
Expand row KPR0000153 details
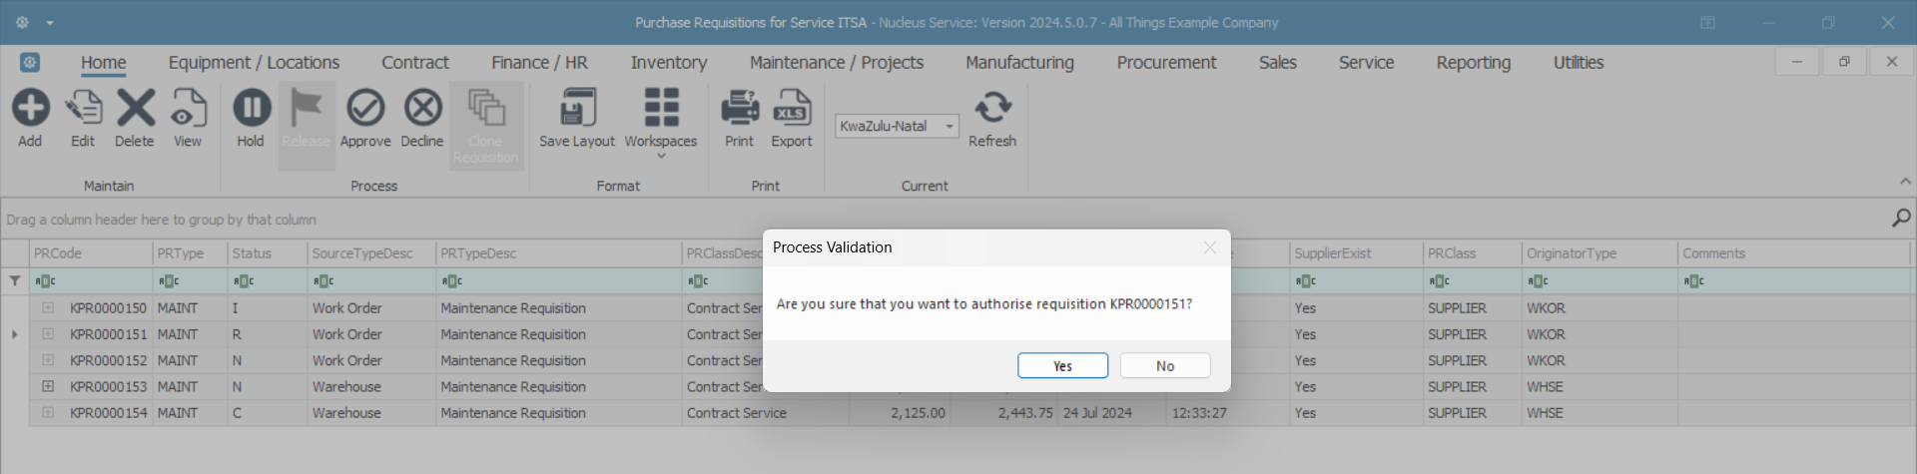coord(48,386)
